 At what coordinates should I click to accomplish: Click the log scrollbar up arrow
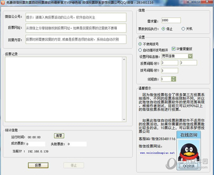click(124, 59)
